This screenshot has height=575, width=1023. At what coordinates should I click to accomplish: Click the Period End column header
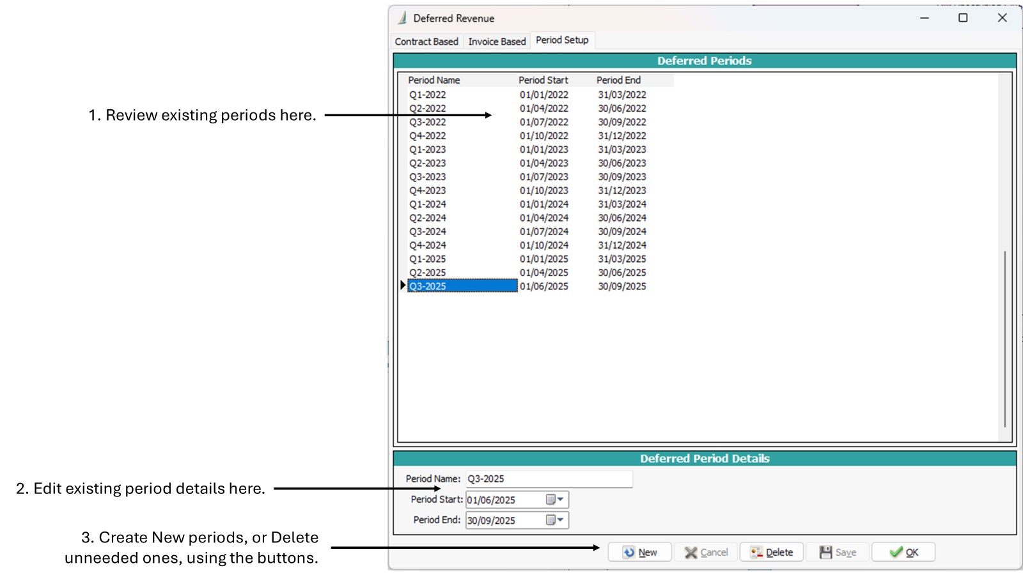(x=618, y=80)
